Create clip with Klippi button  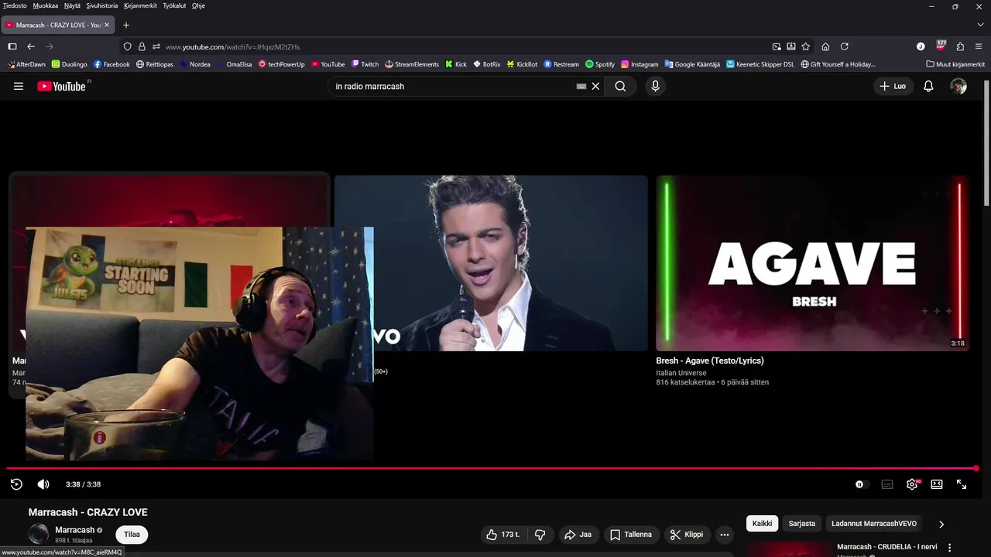(x=687, y=535)
